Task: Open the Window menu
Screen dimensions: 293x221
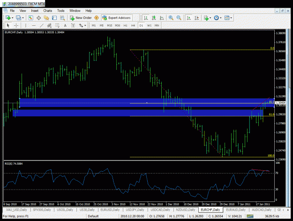Action: coord(75,11)
